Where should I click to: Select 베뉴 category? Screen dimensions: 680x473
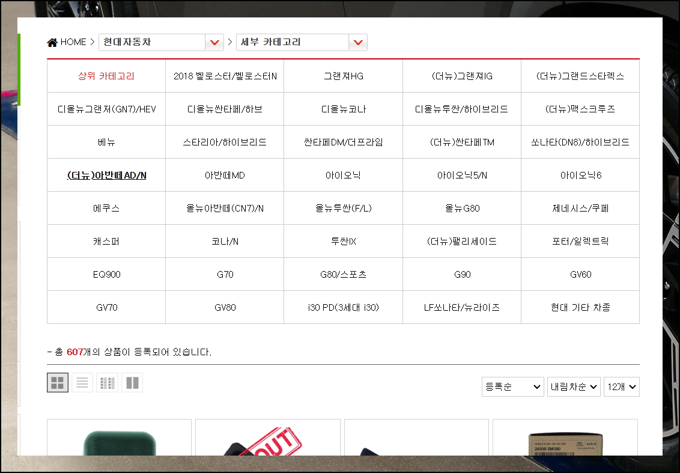pyautogui.click(x=106, y=142)
